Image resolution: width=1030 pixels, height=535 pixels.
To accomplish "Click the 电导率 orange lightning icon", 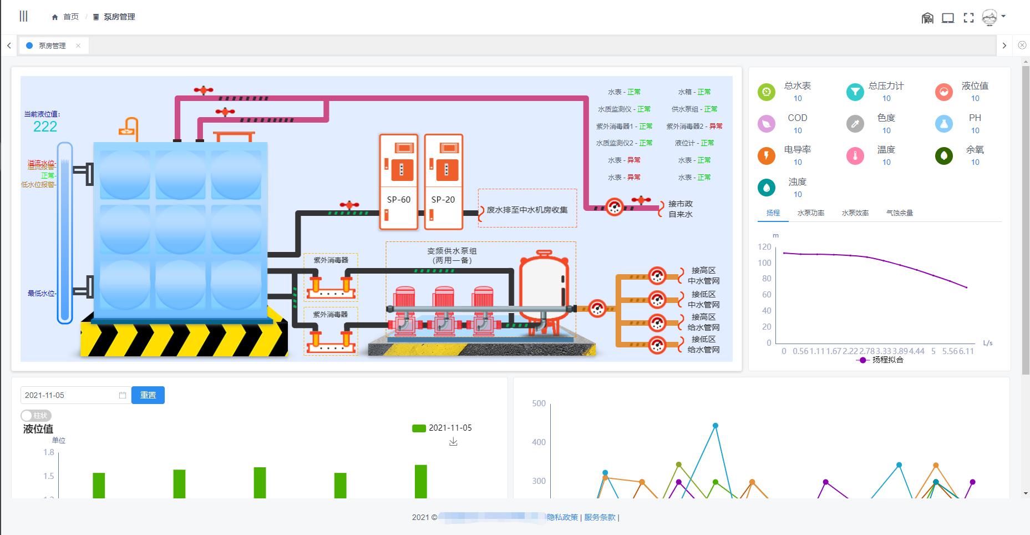I will [767, 155].
